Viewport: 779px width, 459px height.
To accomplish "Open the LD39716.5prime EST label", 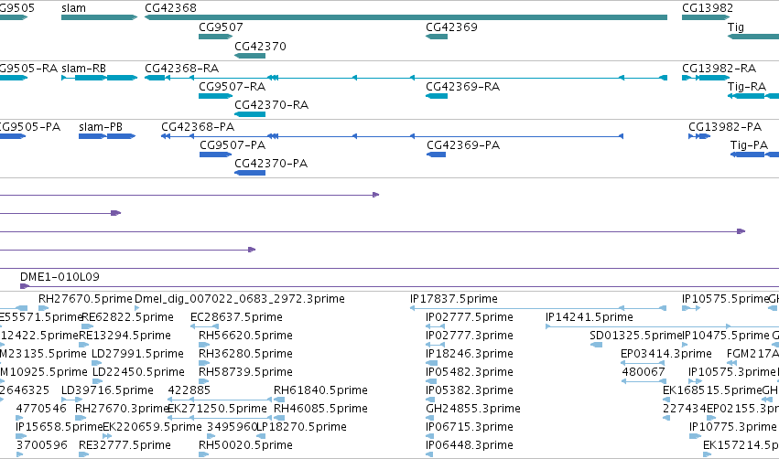I will click(x=107, y=391).
